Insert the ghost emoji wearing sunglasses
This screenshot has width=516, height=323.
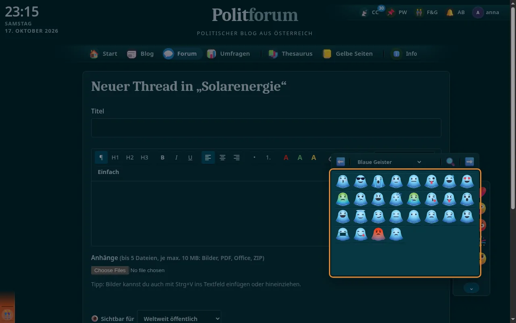coord(360,181)
